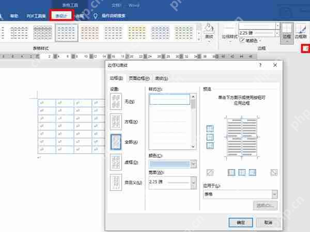The image size is (310, 232).
Task: Toggle the left border button in preview
Action: click(231, 172)
